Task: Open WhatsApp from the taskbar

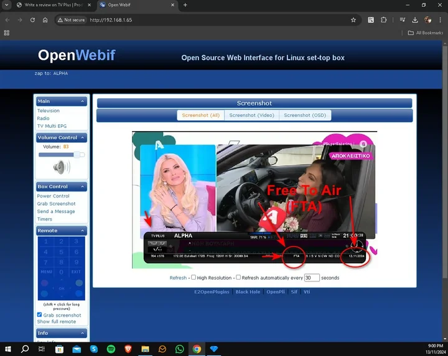Action: pos(180,349)
